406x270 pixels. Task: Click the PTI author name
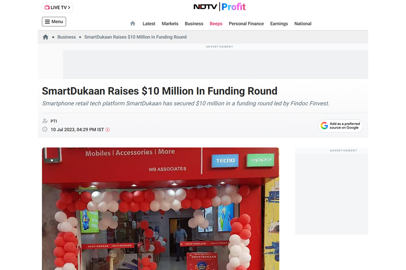click(54, 121)
